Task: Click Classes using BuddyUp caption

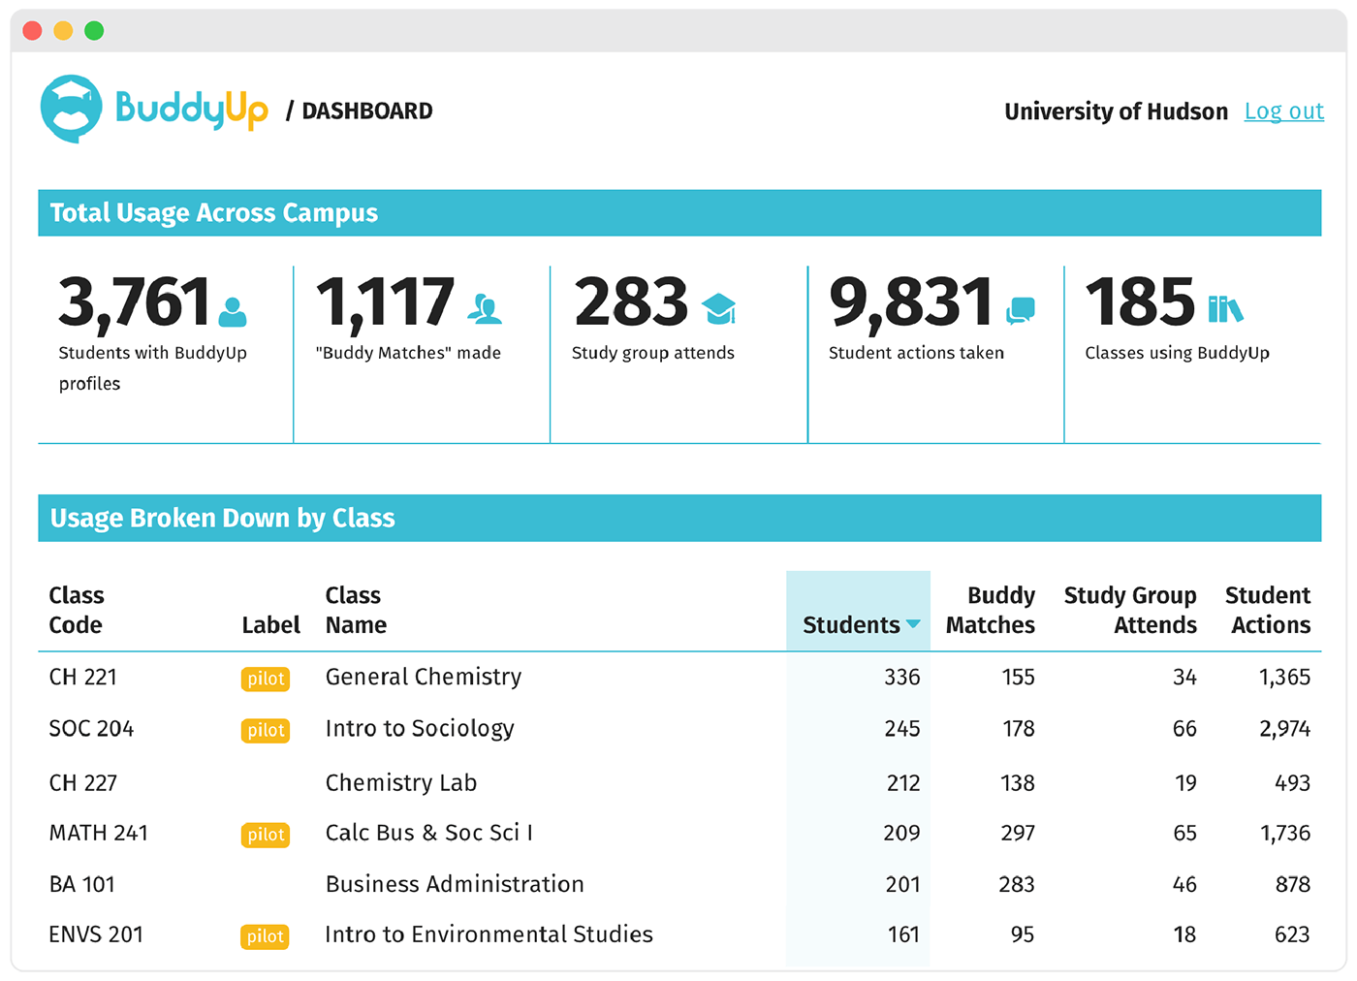Action: point(1178,353)
